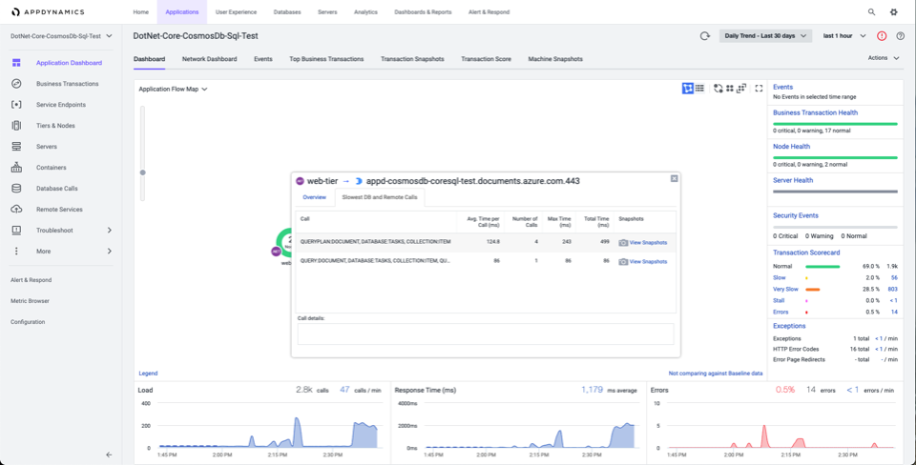Screen dimensions: 916x465
Task: Select the QUERYPLAN:DOCUMENT call row
Action: tap(486, 242)
